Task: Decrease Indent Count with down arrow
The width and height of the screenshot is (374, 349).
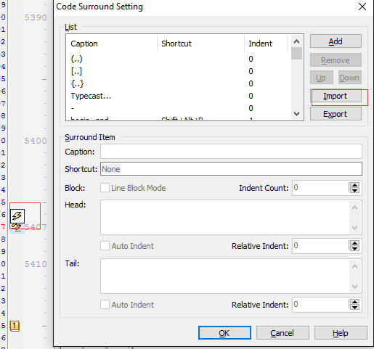Action: [x=354, y=191]
